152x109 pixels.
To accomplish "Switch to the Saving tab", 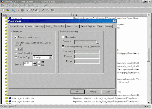I will point(49,26).
